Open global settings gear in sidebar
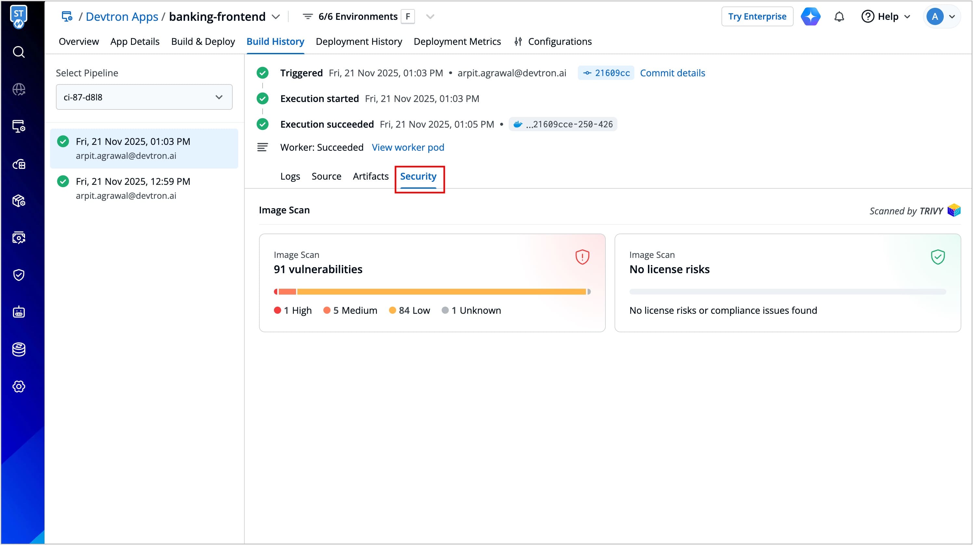 [19, 387]
